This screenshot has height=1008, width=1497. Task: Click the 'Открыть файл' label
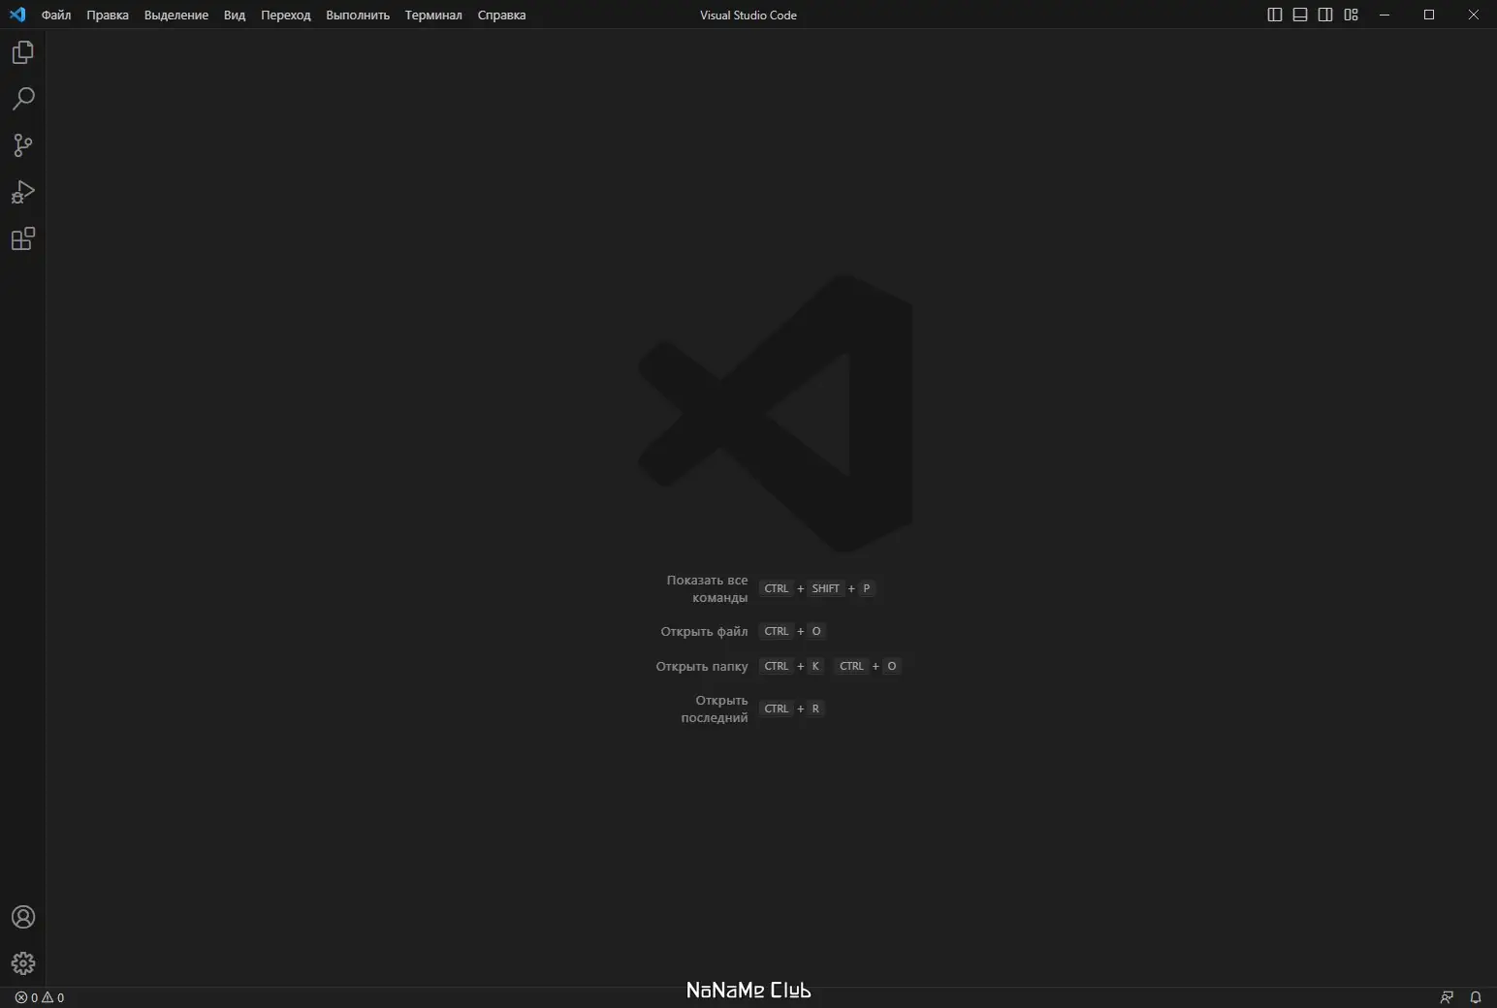coord(705,631)
